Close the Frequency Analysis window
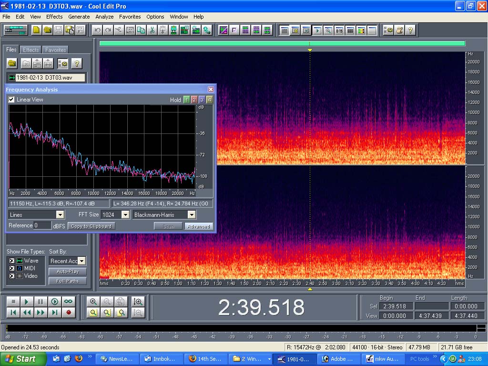Image resolution: width=488 pixels, height=366 pixels. tap(211, 90)
